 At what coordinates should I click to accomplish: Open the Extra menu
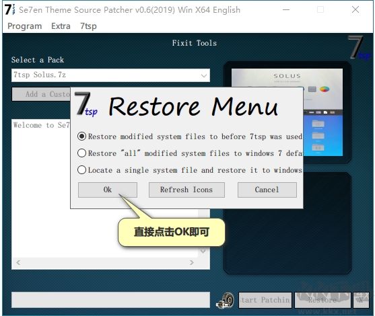(61, 26)
